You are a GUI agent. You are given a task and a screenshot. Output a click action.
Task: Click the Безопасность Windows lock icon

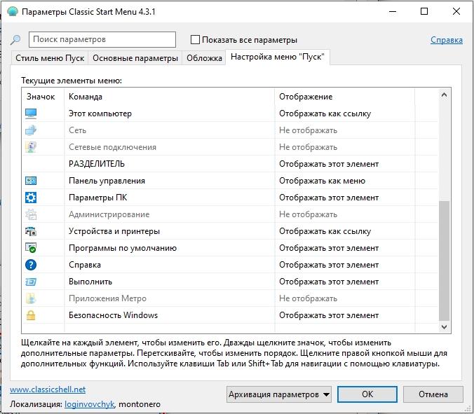[31, 315]
